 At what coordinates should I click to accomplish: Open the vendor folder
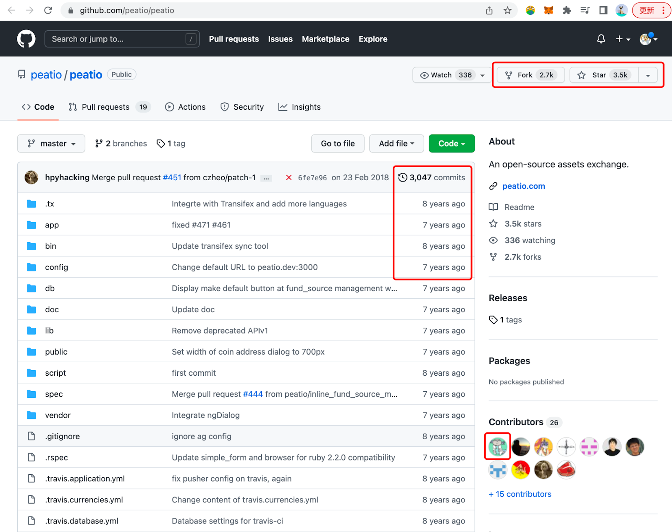click(58, 416)
